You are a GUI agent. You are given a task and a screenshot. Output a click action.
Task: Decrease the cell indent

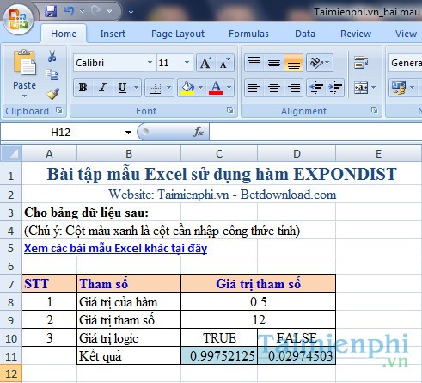[x=316, y=87]
